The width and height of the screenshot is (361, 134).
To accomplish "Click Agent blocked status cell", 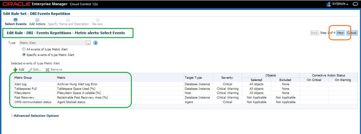I will tap(71, 102).
